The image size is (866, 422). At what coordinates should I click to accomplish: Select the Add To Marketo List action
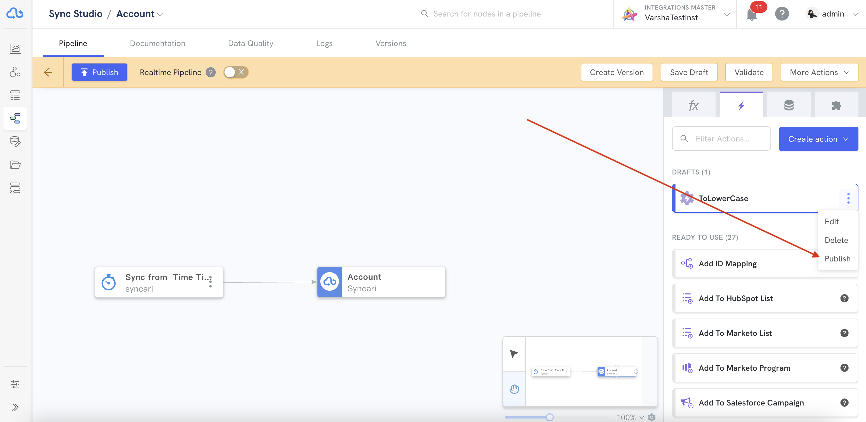pyautogui.click(x=765, y=333)
